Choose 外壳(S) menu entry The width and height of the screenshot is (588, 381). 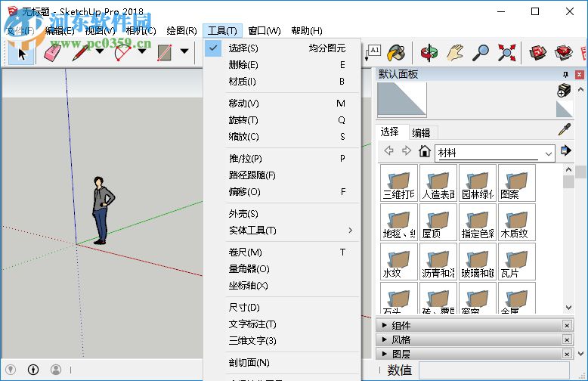282,214
